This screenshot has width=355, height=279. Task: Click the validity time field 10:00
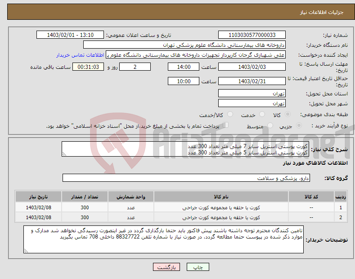point(184,81)
